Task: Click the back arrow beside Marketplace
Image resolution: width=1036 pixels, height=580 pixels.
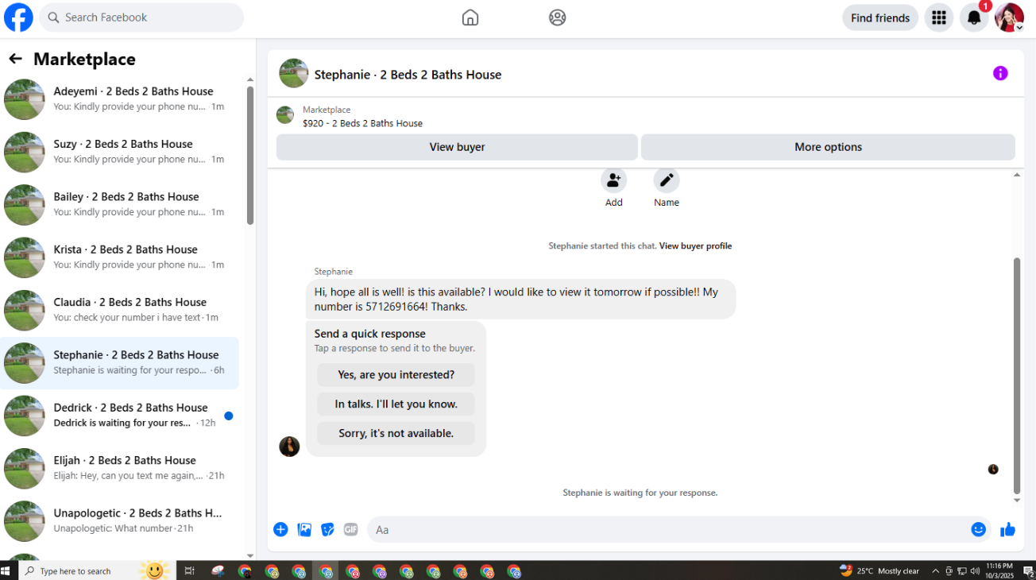Action: (x=15, y=59)
